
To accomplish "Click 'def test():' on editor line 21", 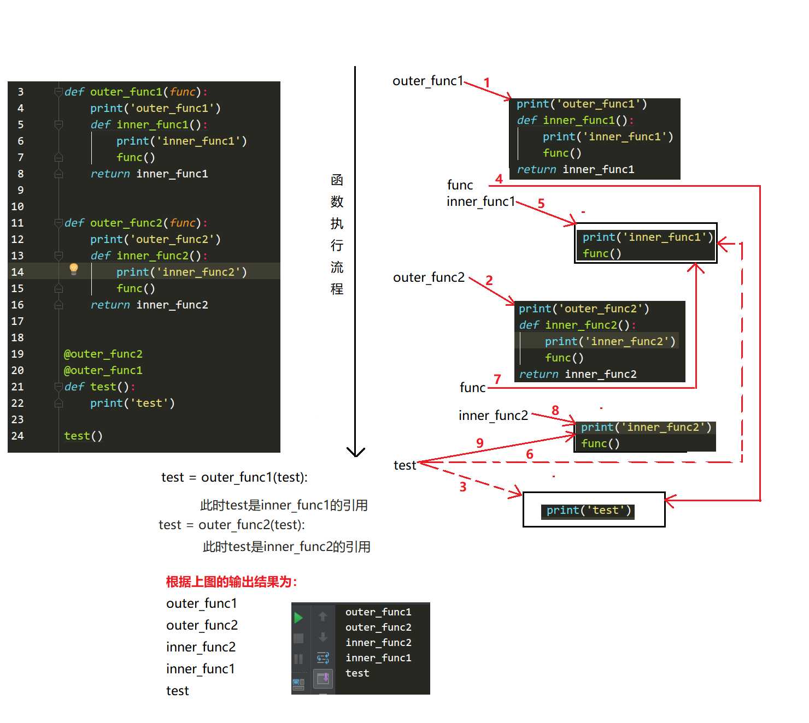I will (99, 387).
